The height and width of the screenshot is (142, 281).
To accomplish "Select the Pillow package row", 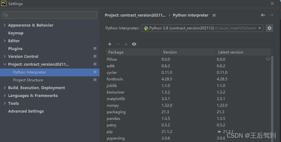I will pyautogui.click(x=188, y=59).
